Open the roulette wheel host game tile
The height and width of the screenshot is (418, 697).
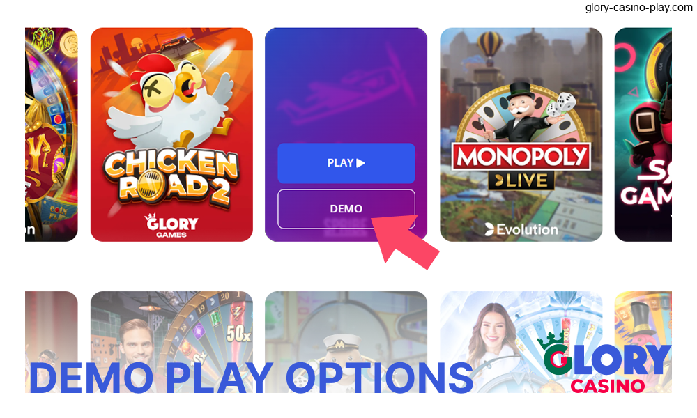[171, 342]
